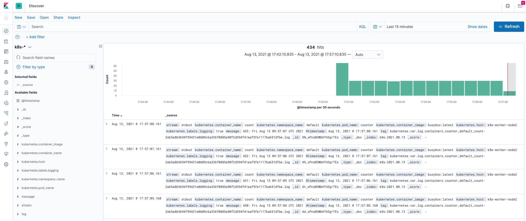
Task: Expand the 17:57:07.161 log row
Action: click(x=107, y=149)
